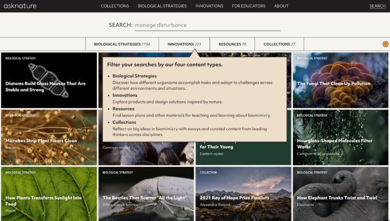The image size is (390, 221).
Task: Open the asknature home logo
Action: click(x=20, y=6)
